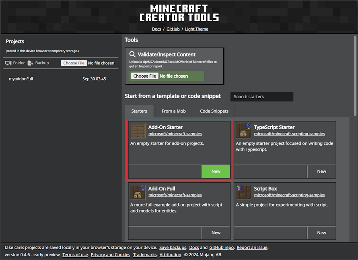Viewport: 358px width, 260px height.
Task: Switch to Light Theme
Action: tap(196, 29)
